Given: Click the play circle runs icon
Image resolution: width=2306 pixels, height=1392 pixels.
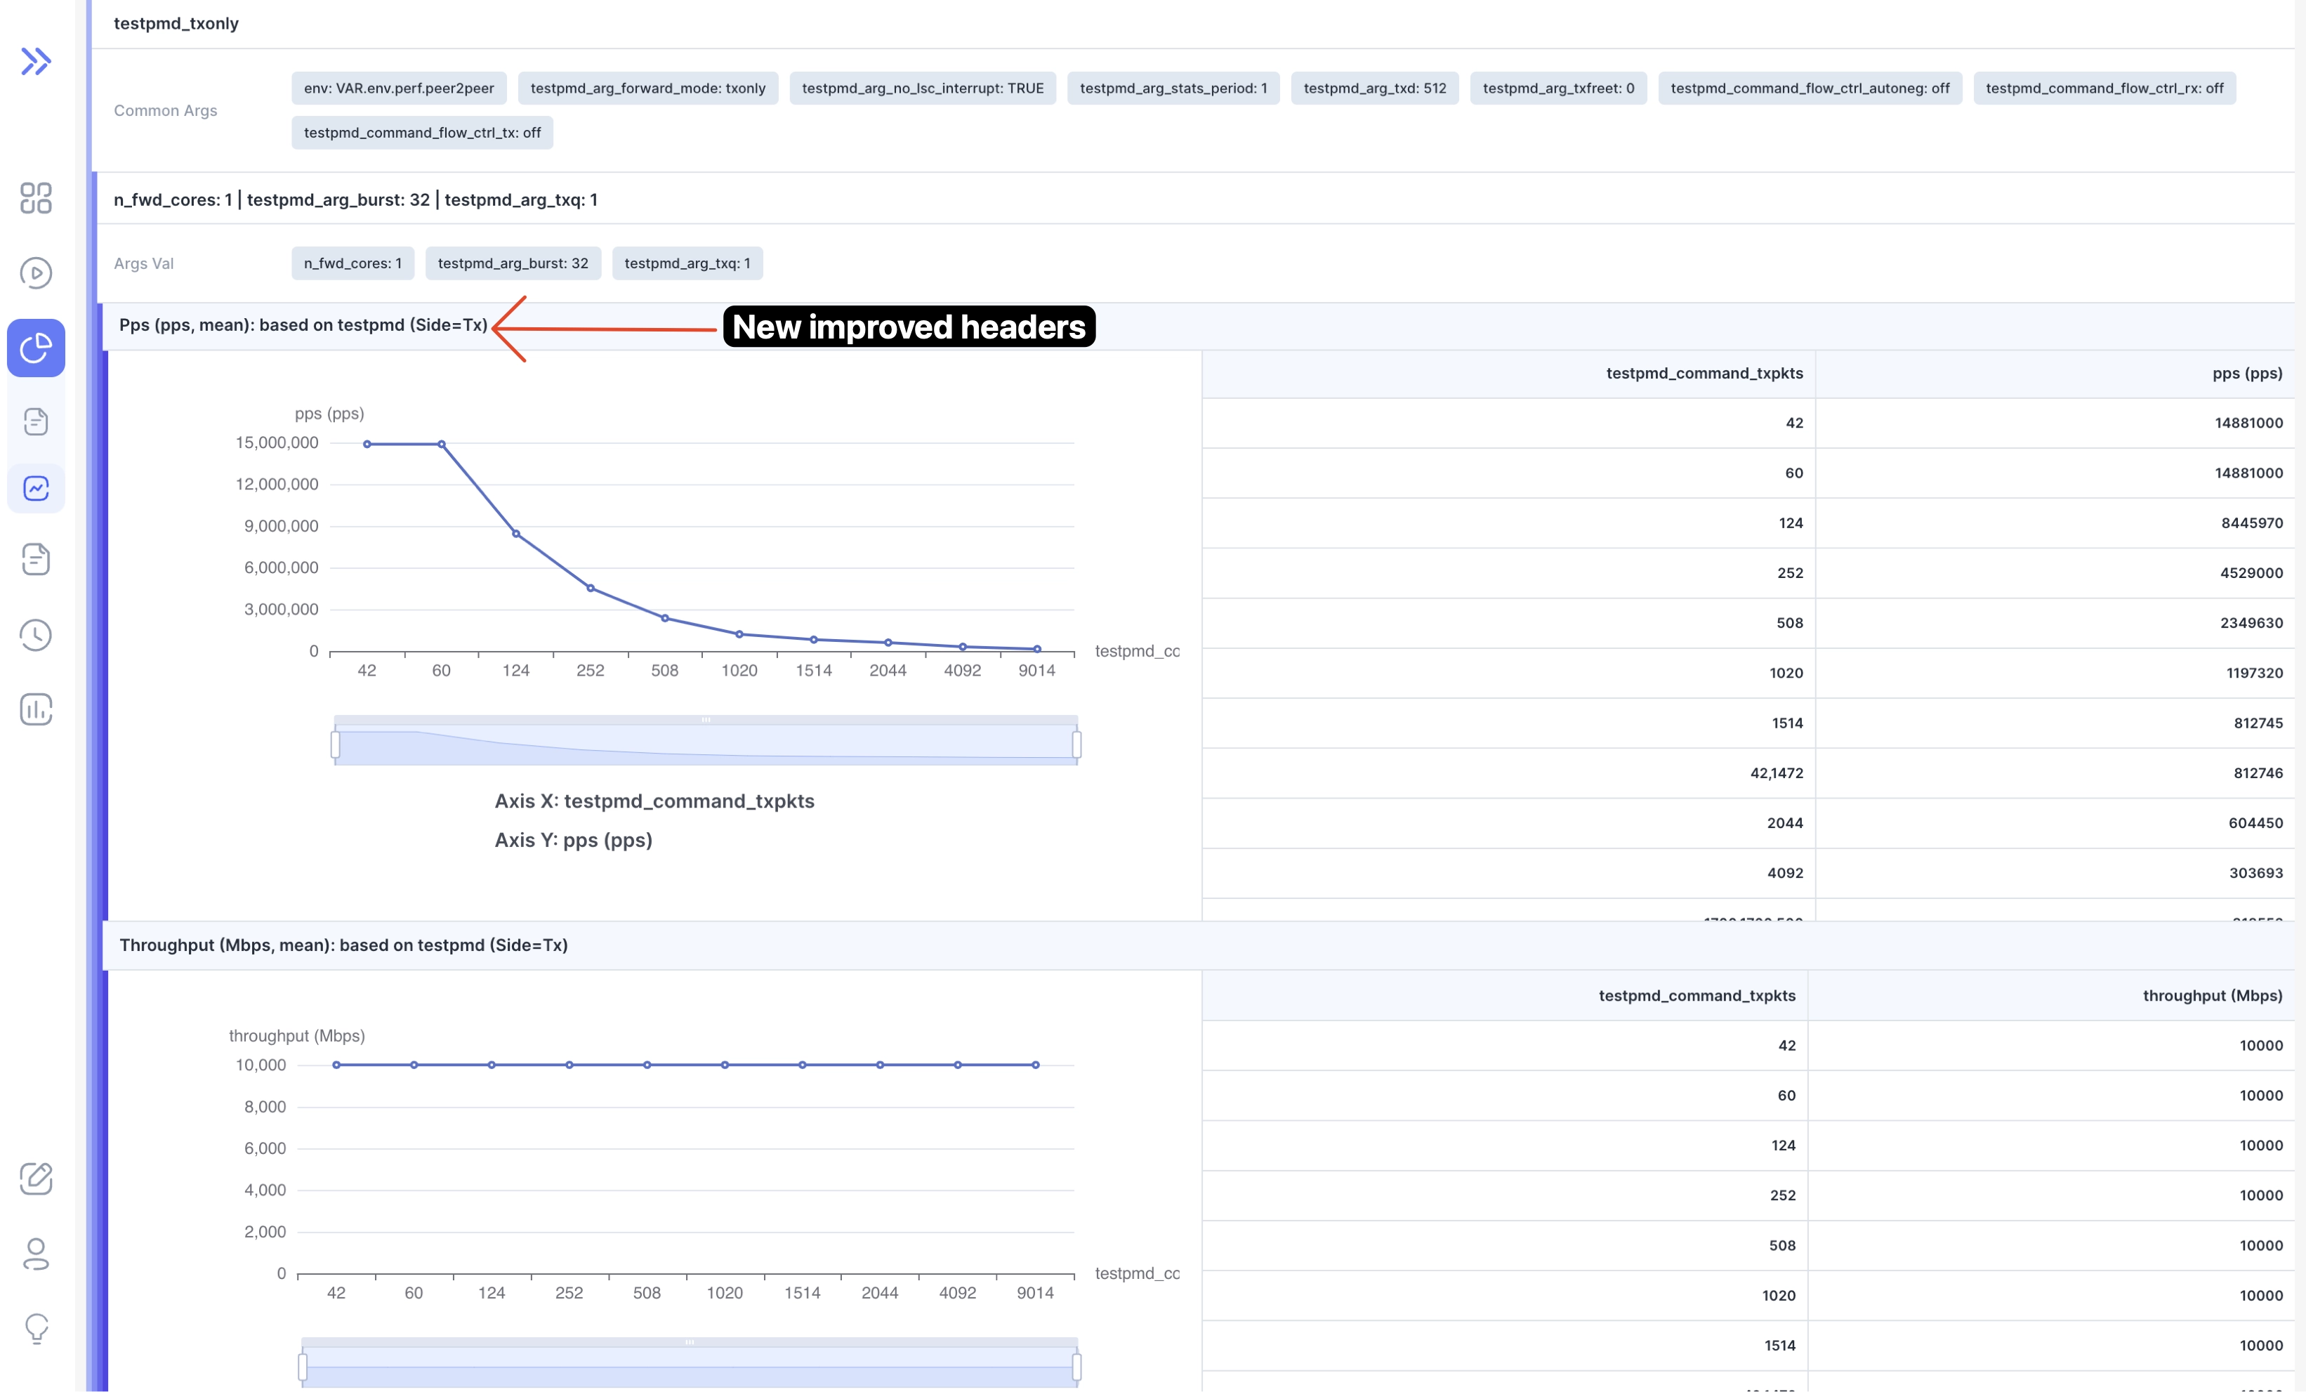Looking at the screenshot, I should 36,273.
